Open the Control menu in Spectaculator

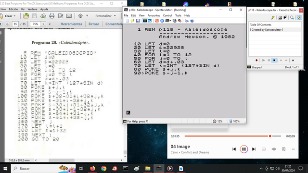pos(167,15)
